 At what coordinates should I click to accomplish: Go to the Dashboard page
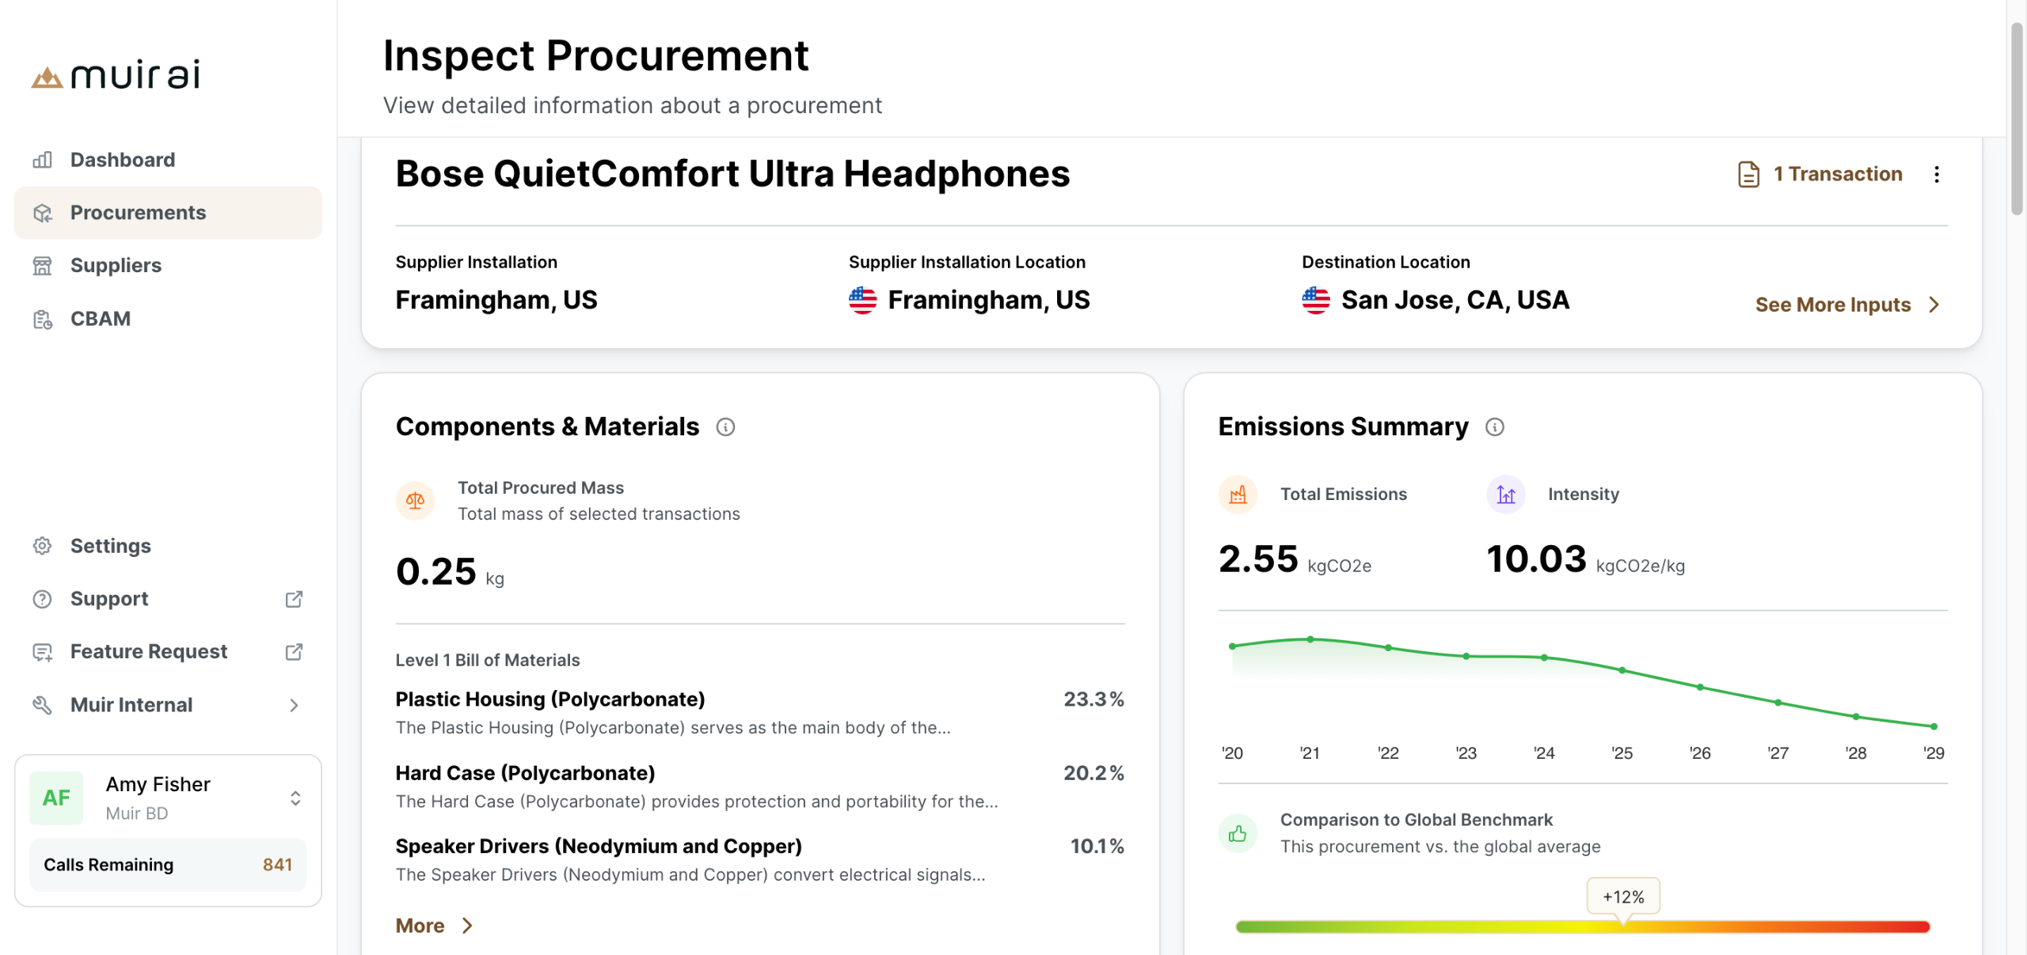[123, 160]
